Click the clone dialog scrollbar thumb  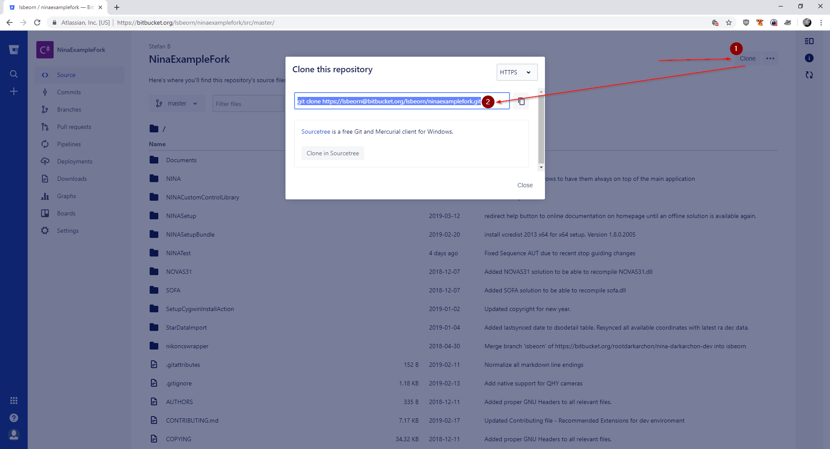tap(541, 130)
